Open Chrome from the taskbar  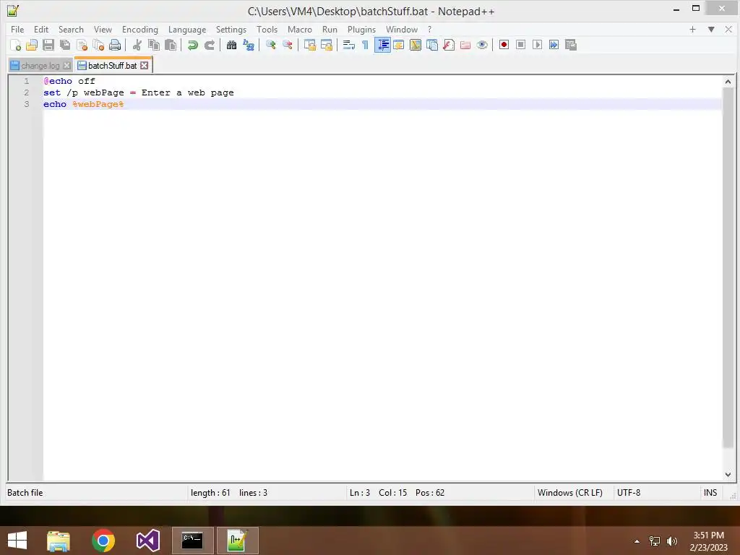coord(103,541)
